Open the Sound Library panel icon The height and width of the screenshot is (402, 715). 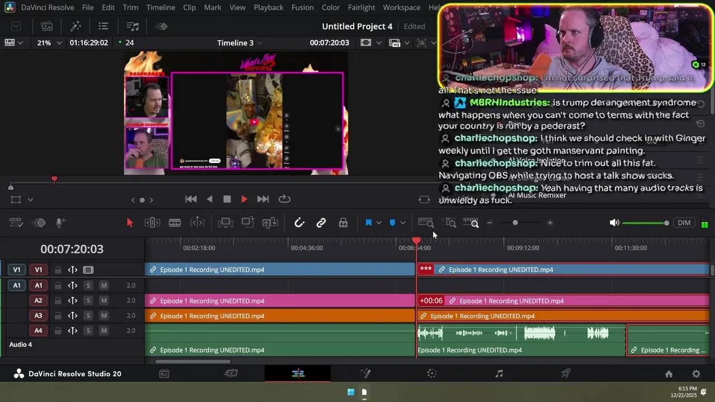(x=132, y=26)
